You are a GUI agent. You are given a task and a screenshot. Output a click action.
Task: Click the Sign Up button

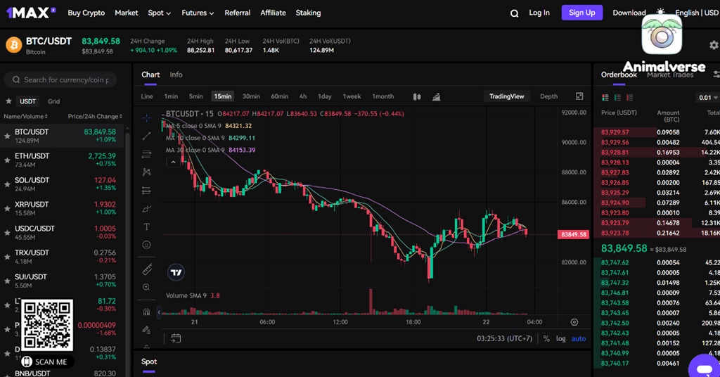pos(581,13)
